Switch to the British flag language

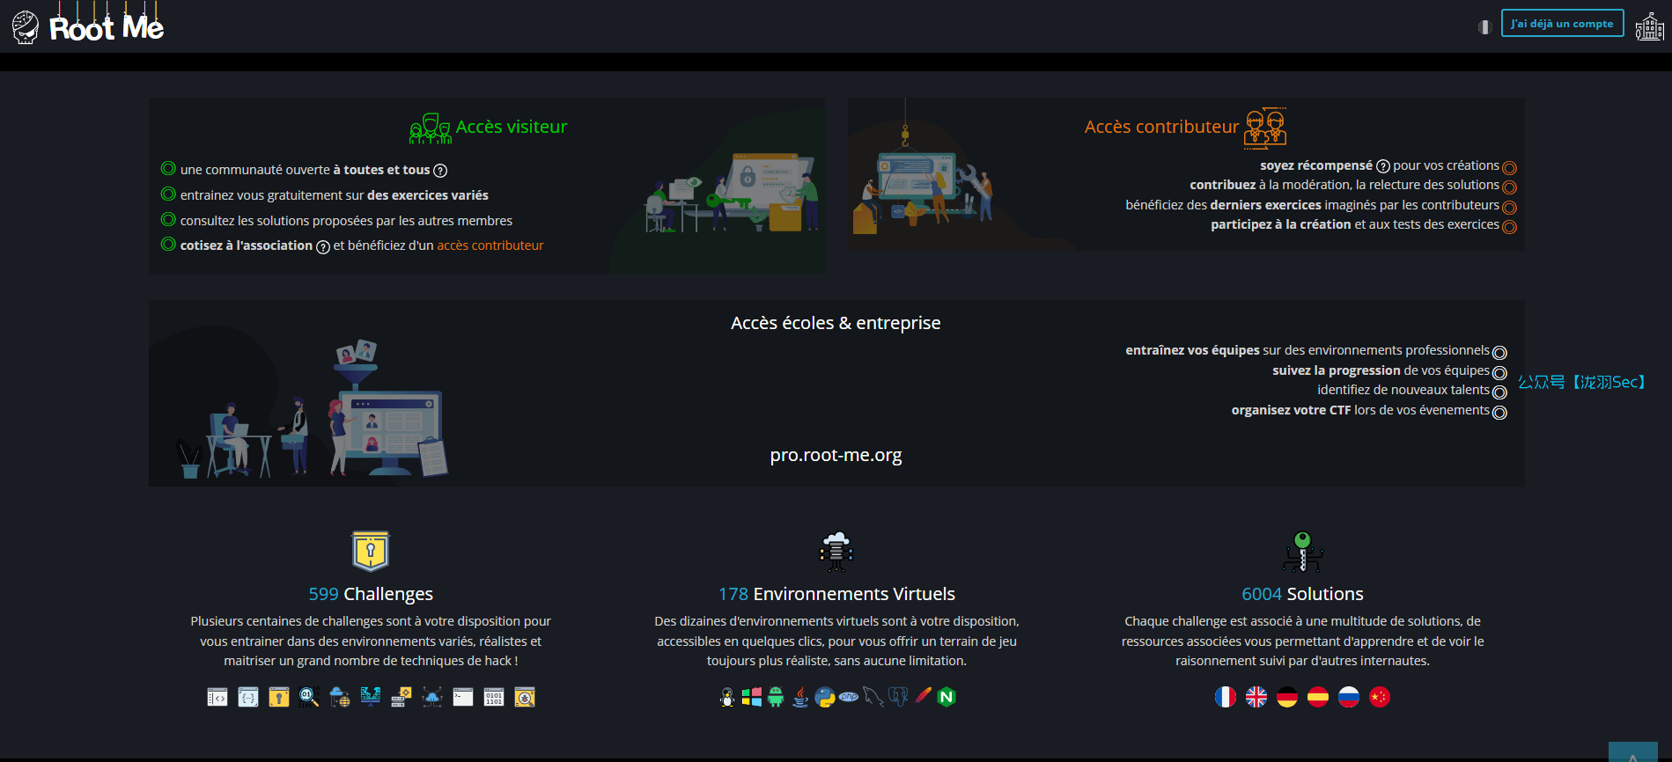click(1256, 697)
